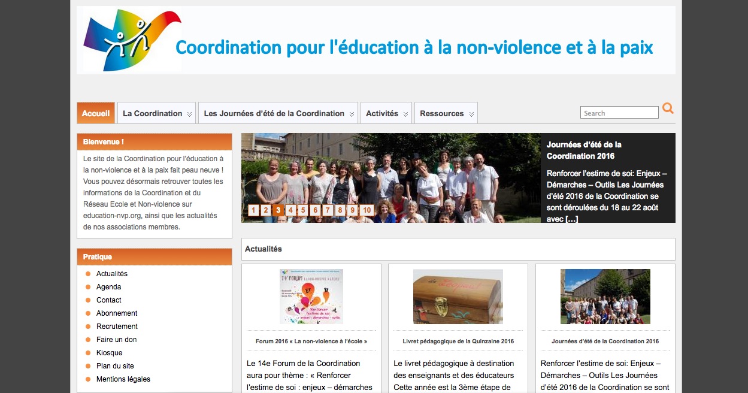
Task: Click the orange search magnifier icon
Action: 668,109
